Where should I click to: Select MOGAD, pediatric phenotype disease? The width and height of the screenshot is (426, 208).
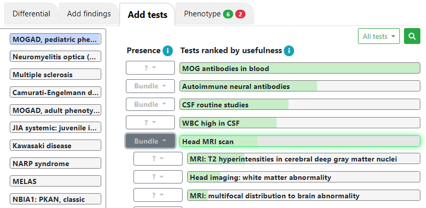coord(55,39)
